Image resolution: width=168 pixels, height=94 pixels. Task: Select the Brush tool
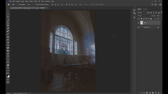point(8,34)
